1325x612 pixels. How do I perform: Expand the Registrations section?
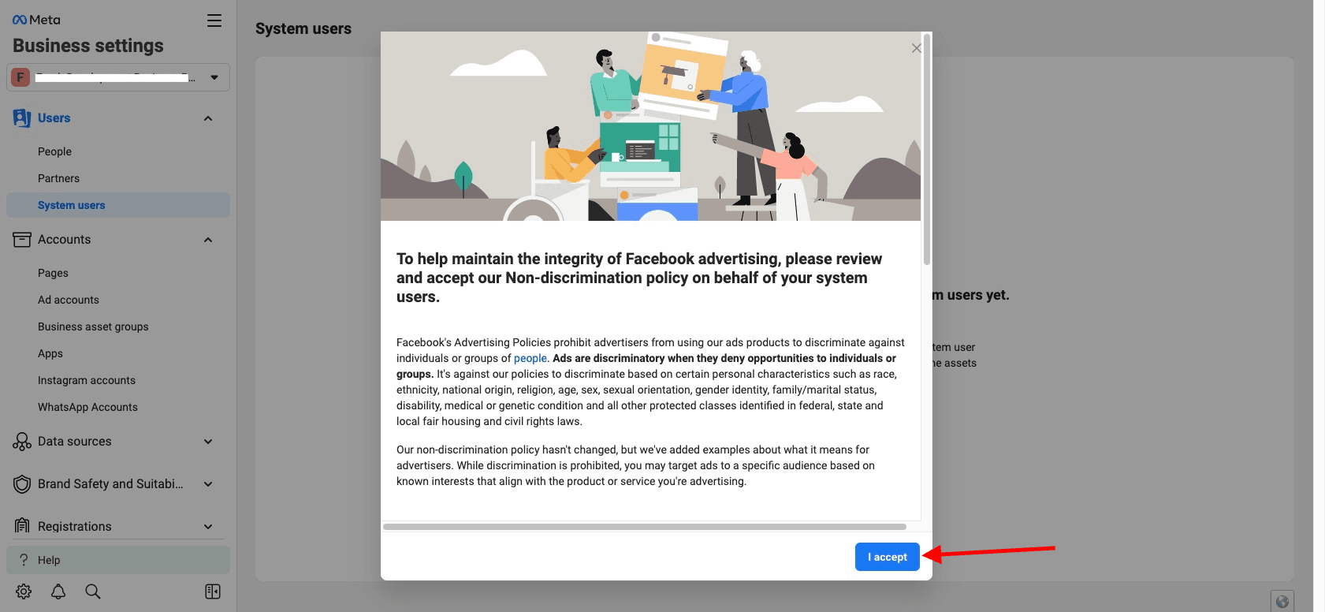(x=208, y=527)
